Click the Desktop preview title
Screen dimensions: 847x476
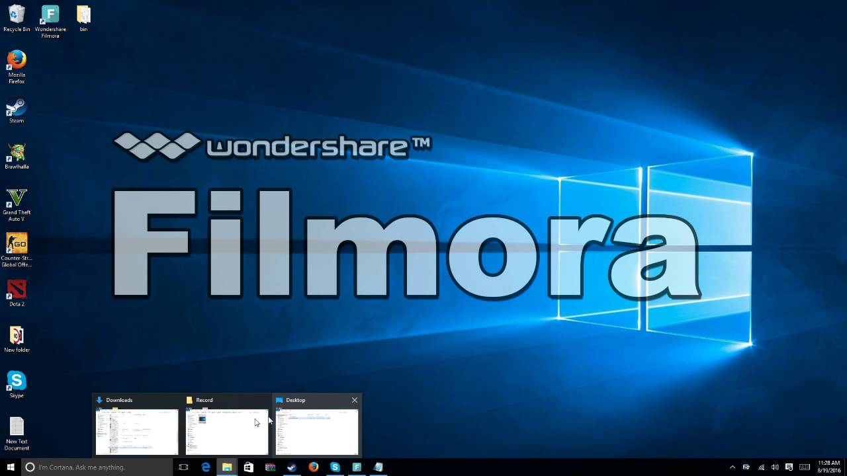point(296,400)
